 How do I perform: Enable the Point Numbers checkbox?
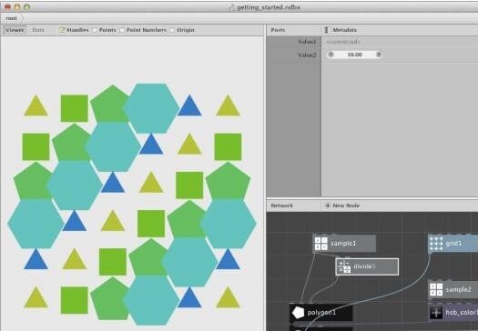[x=122, y=30]
